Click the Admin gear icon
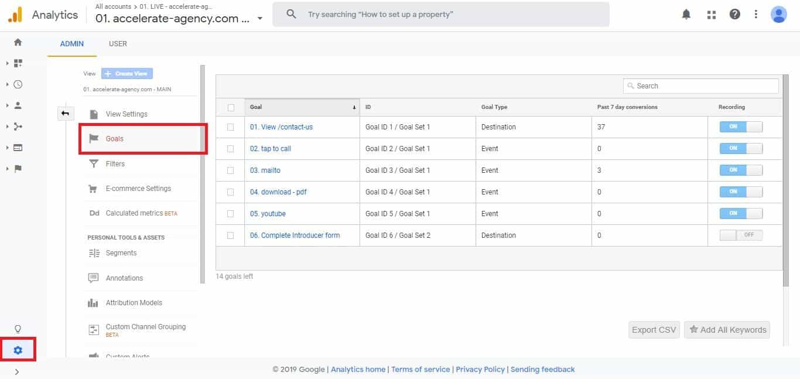 pos(18,350)
